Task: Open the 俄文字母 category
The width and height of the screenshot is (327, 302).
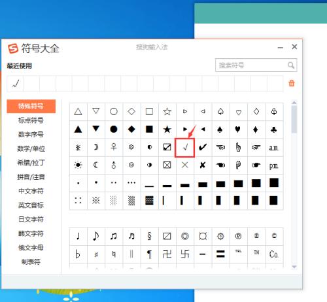Action: [x=31, y=248]
